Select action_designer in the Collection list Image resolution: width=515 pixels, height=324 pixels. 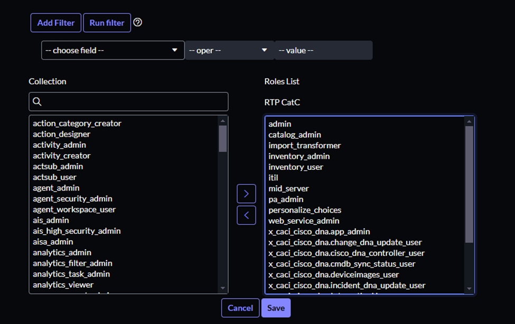point(61,134)
